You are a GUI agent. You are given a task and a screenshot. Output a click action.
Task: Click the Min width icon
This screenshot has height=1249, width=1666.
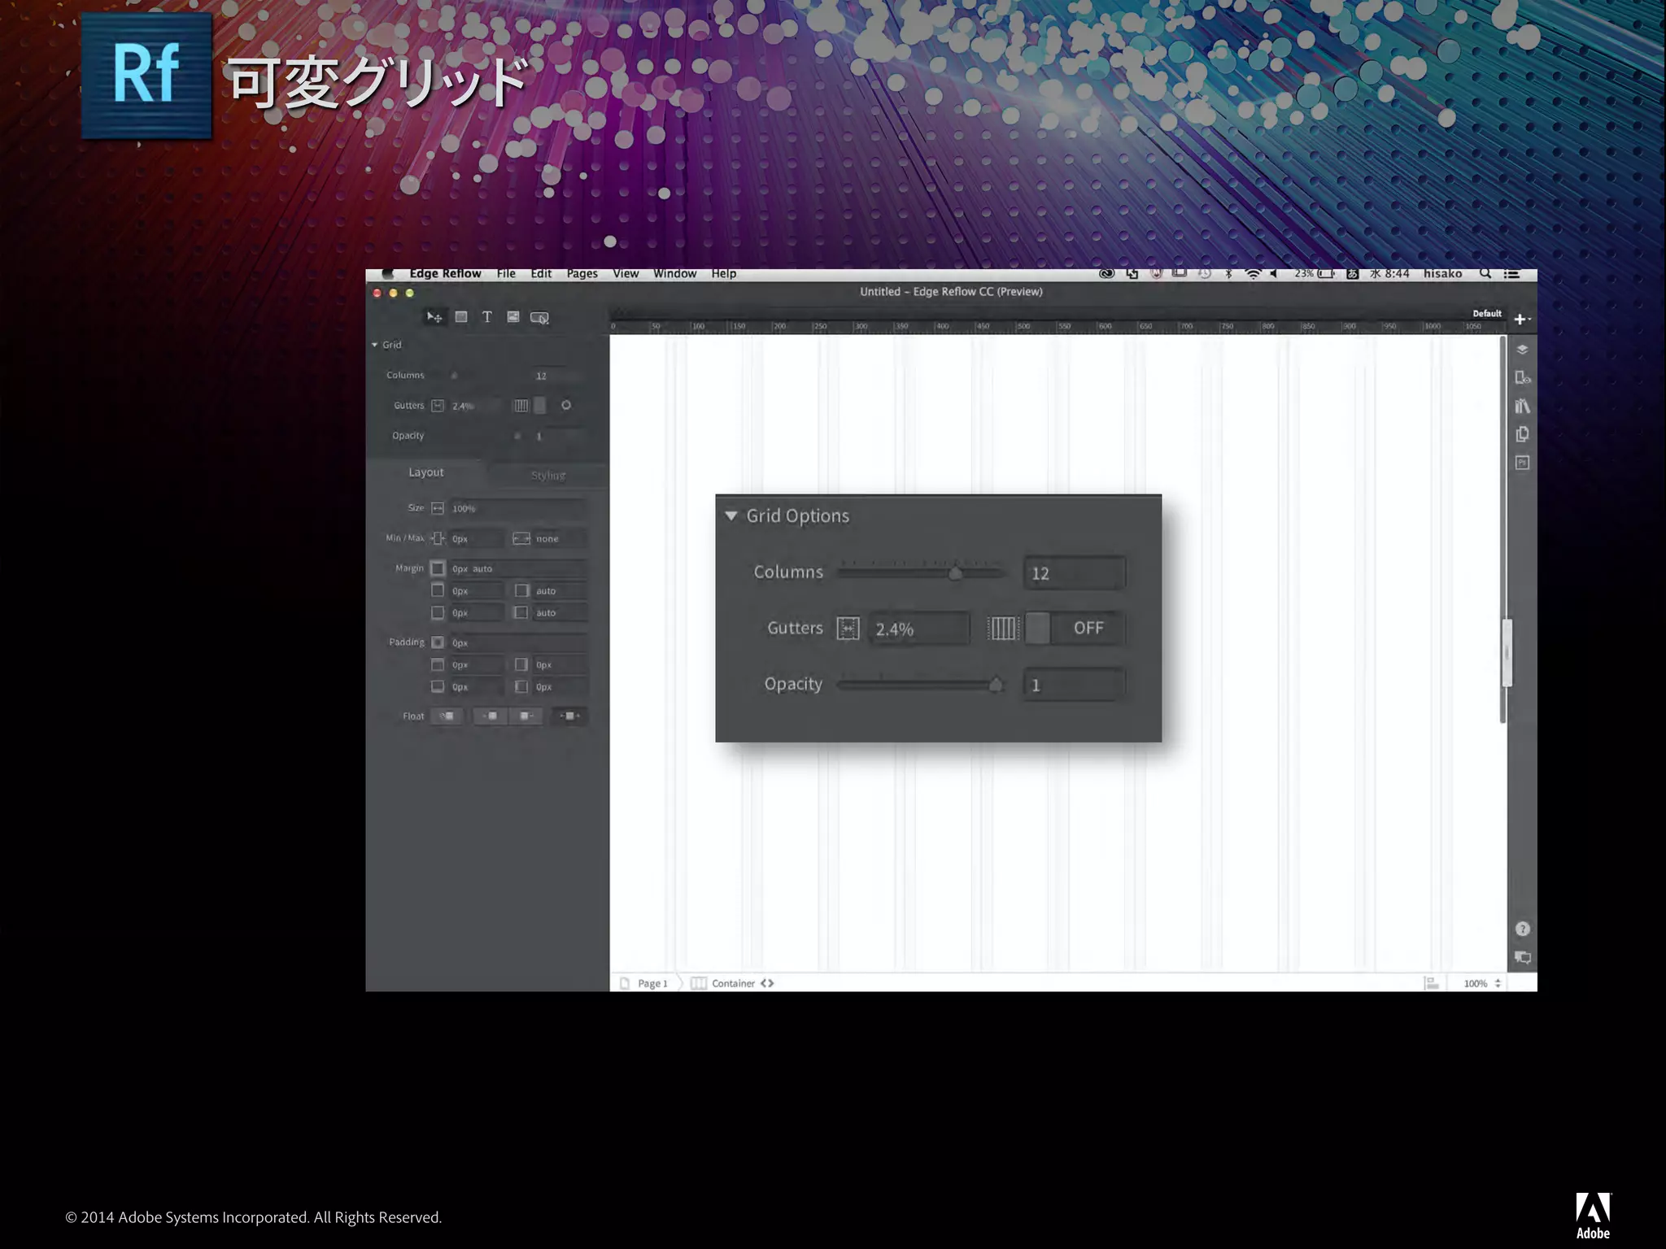pyautogui.click(x=438, y=538)
